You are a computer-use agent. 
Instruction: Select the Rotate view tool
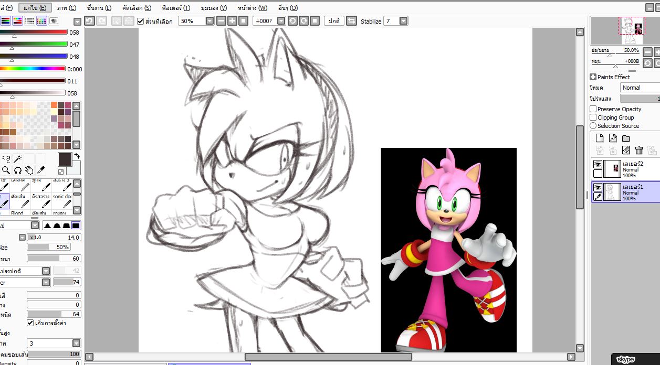click(x=17, y=170)
